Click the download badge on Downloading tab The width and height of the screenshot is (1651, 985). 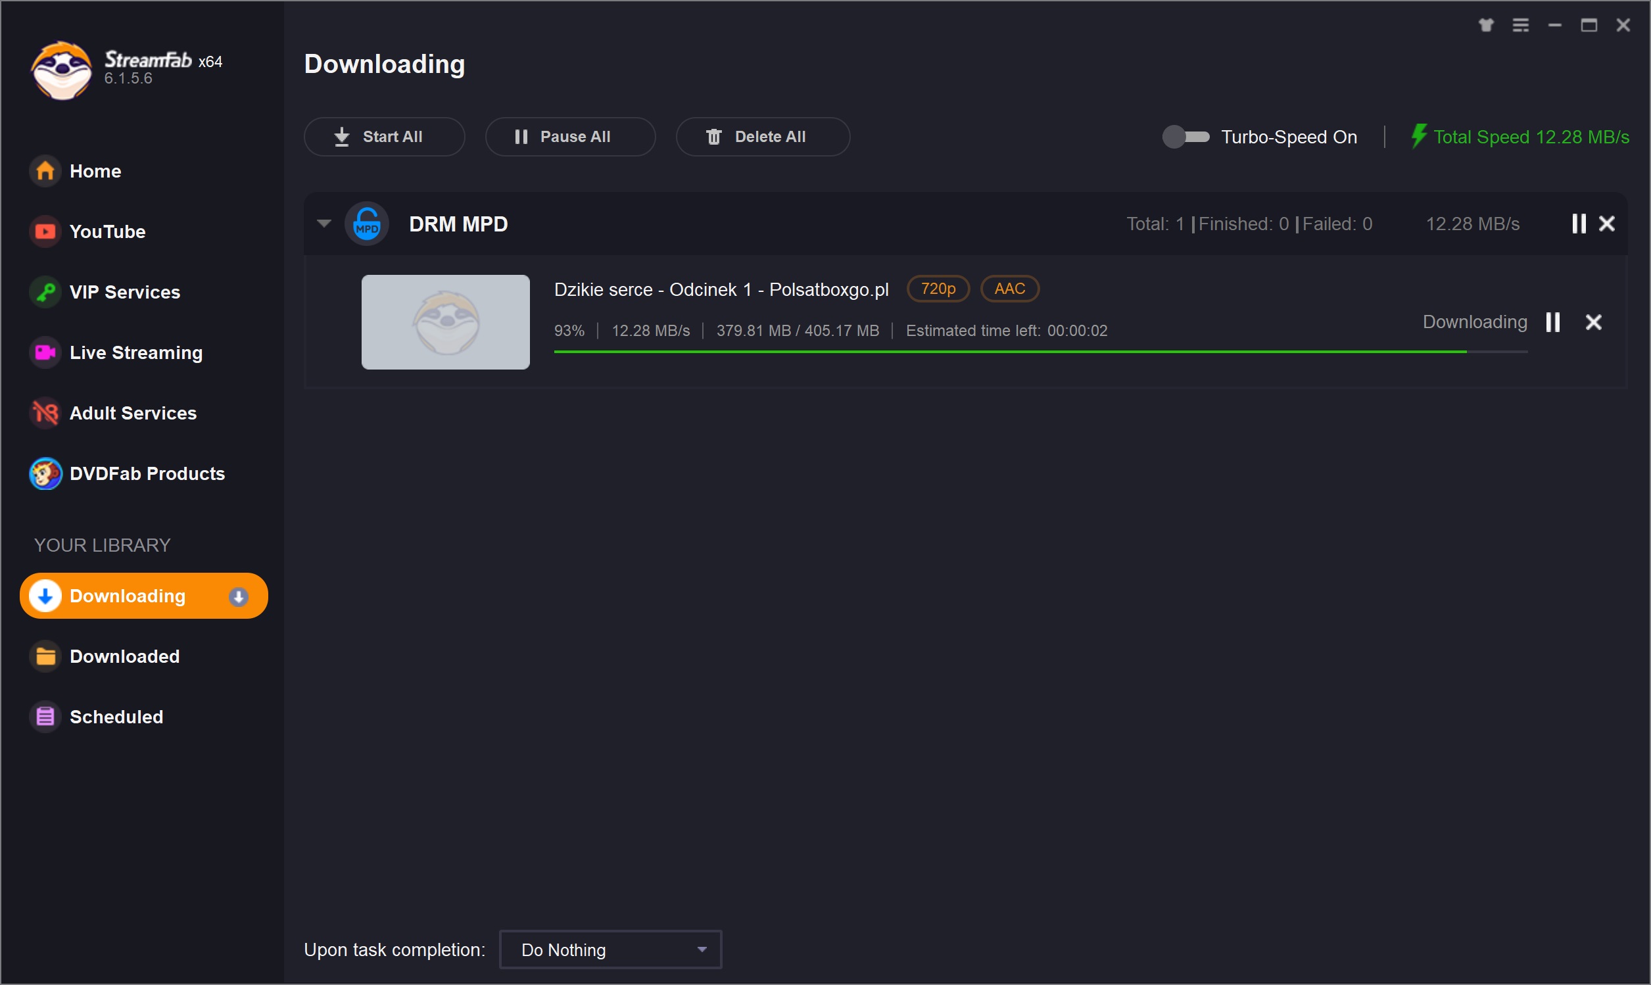click(238, 596)
